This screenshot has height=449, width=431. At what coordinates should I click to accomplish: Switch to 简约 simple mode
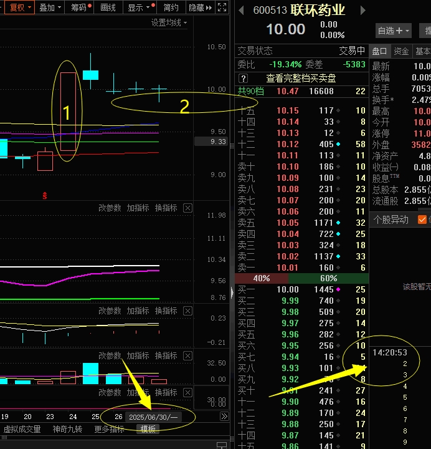[171, 7]
